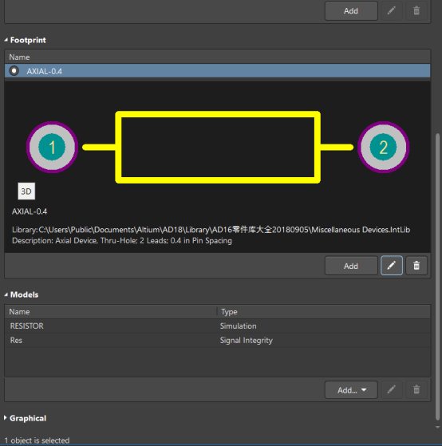
Task: Click the topmost pencil edit icon
Action: [x=392, y=11]
